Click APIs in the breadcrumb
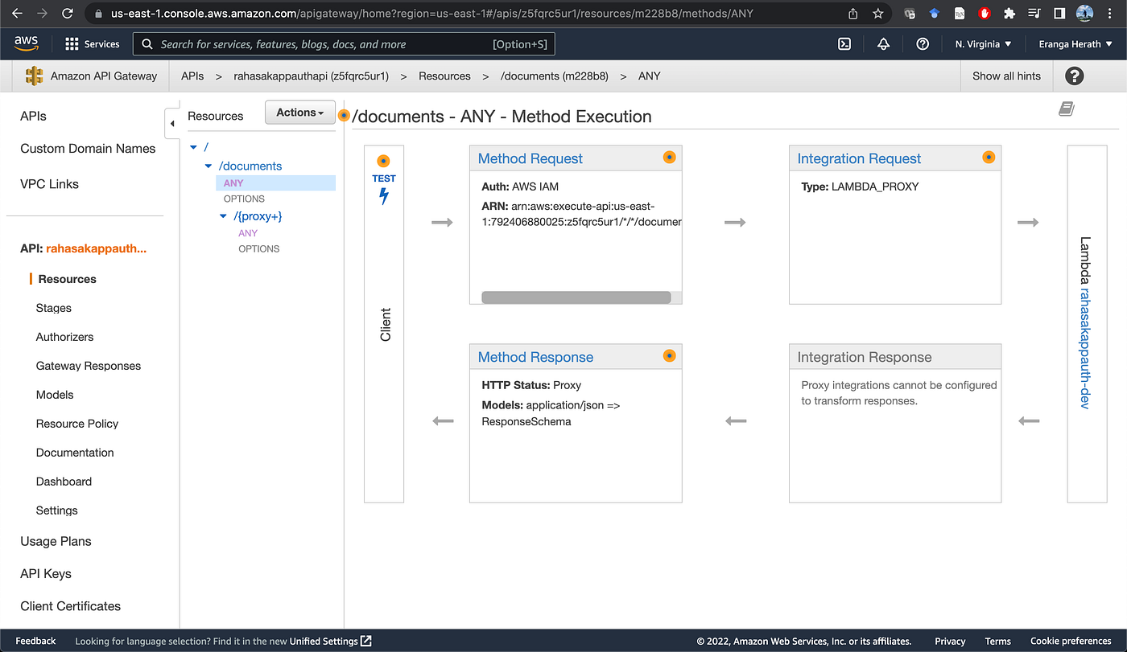 point(192,76)
